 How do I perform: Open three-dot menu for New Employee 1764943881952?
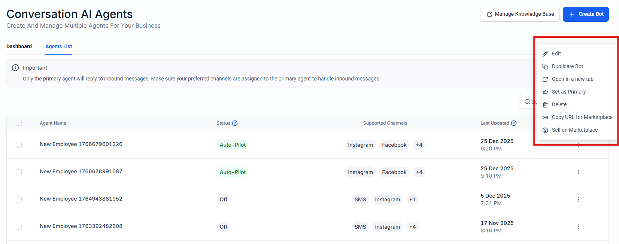click(578, 199)
